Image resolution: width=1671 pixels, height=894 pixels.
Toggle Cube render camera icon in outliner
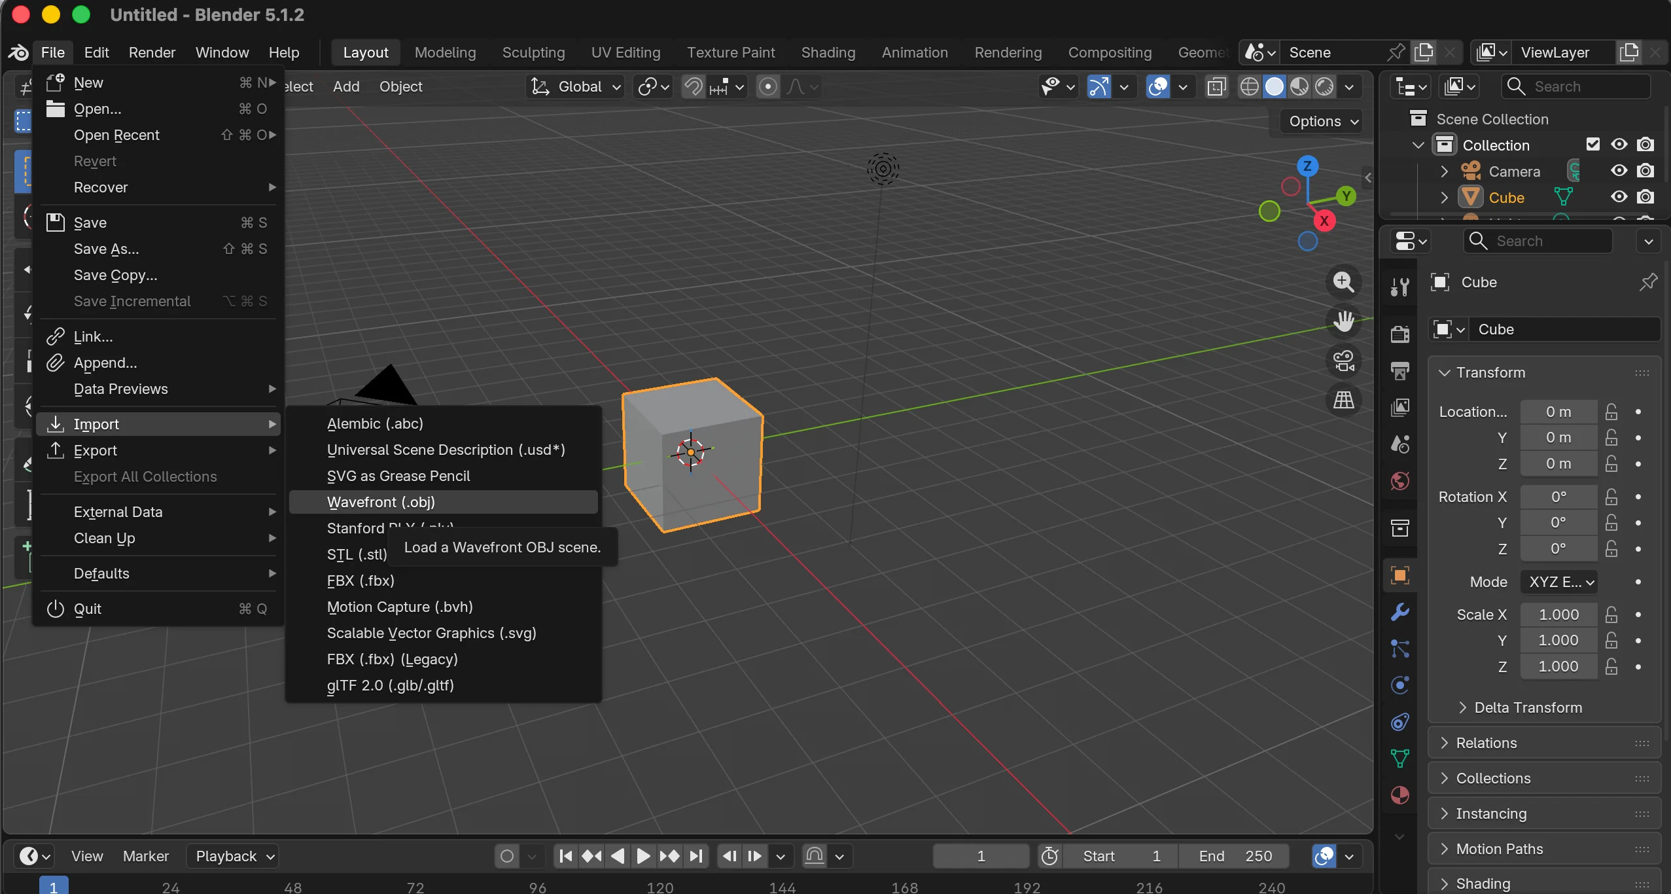pos(1645,197)
